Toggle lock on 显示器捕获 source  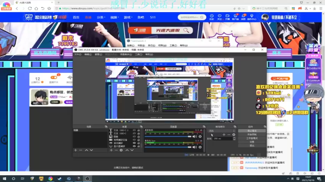click(139, 146)
